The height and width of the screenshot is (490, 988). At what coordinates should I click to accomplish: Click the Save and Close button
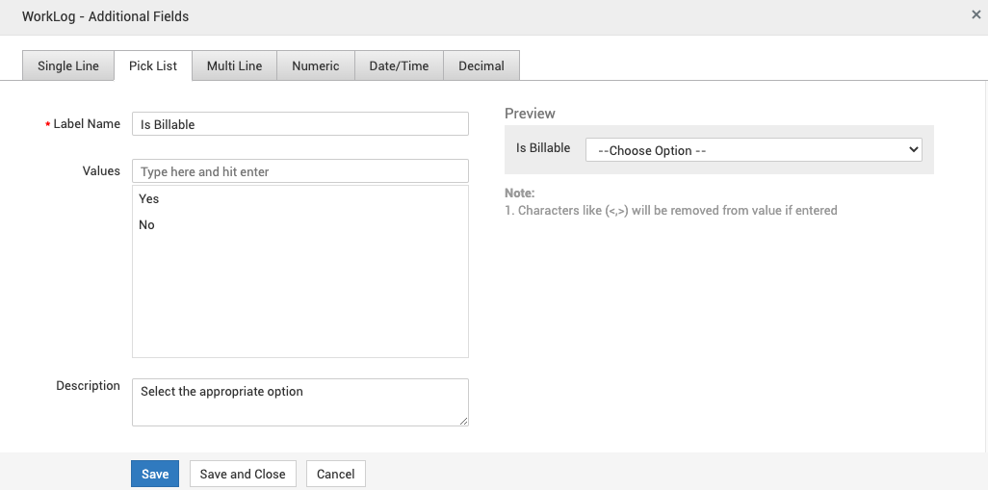point(243,474)
